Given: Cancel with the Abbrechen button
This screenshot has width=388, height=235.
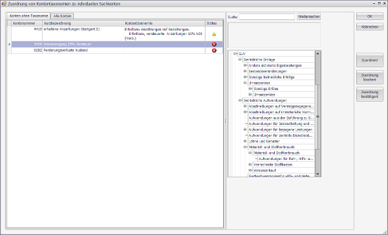Looking at the screenshot, I should coord(370,27).
